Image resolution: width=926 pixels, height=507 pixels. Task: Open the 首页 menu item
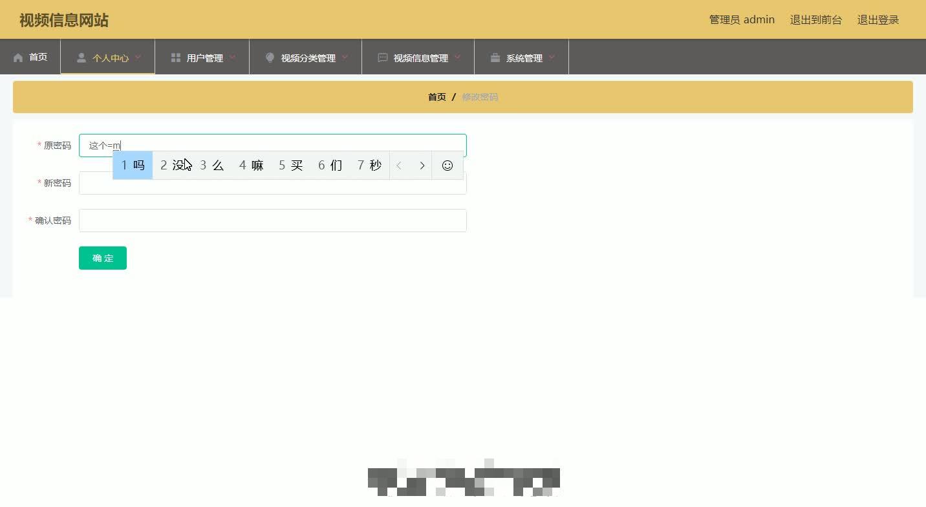click(x=30, y=57)
